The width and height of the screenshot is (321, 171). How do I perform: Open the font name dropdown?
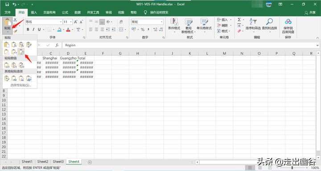pyautogui.click(x=61, y=22)
